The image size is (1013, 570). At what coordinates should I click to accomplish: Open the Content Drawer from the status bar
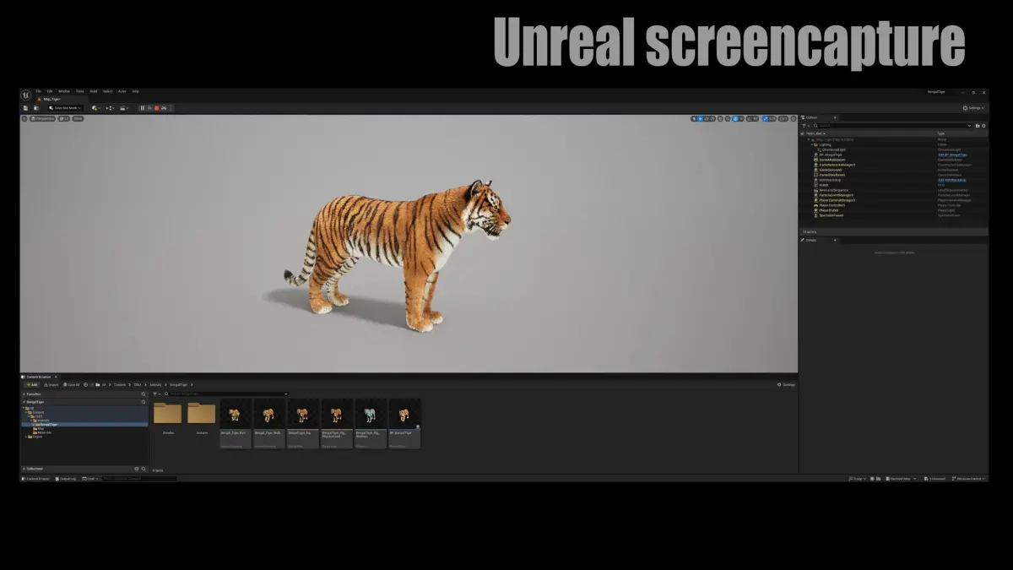(35, 479)
